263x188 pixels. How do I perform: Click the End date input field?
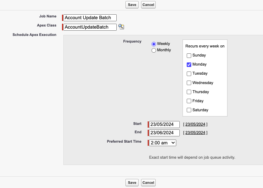pyautogui.click(x=164, y=133)
